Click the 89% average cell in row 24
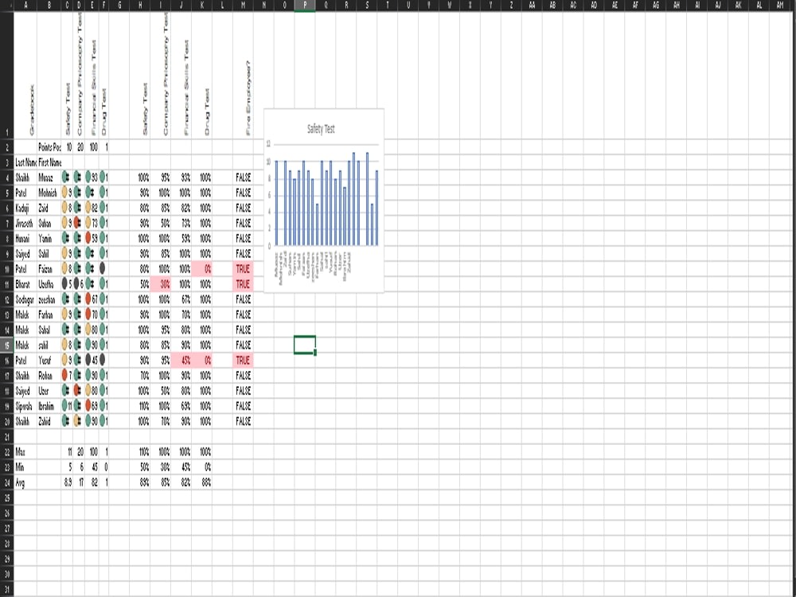 [x=139, y=482]
